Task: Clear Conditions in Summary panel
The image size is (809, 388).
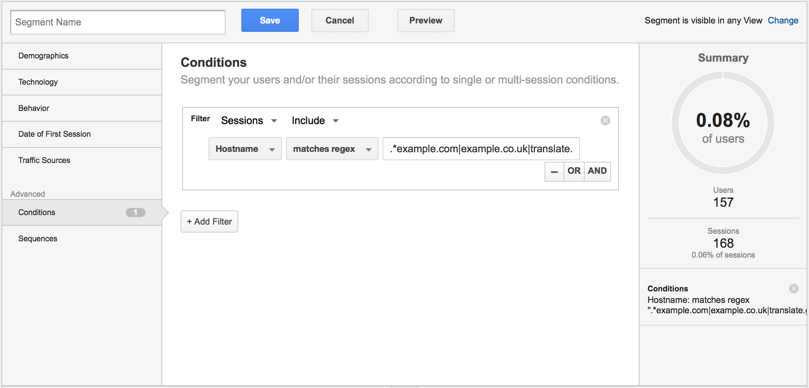Action: [x=793, y=289]
